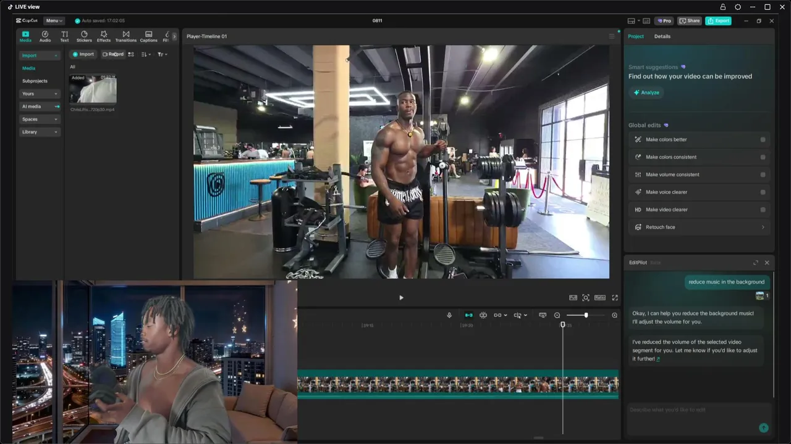Open the Stickers tab
The height and width of the screenshot is (444, 791).
click(84, 36)
